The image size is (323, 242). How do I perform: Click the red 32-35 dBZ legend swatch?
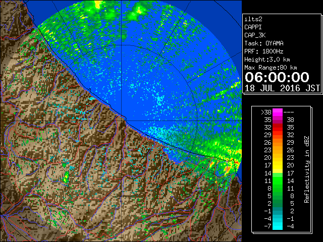pos(278,128)
